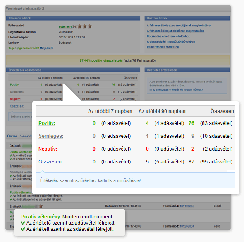Open 'Mi az a részletes értékelés' help link
Viewport: 244px width, 242px height.
click(176, 90)
